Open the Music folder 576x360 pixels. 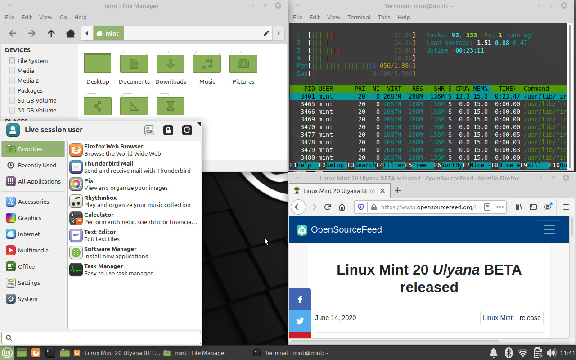[207, 68]
